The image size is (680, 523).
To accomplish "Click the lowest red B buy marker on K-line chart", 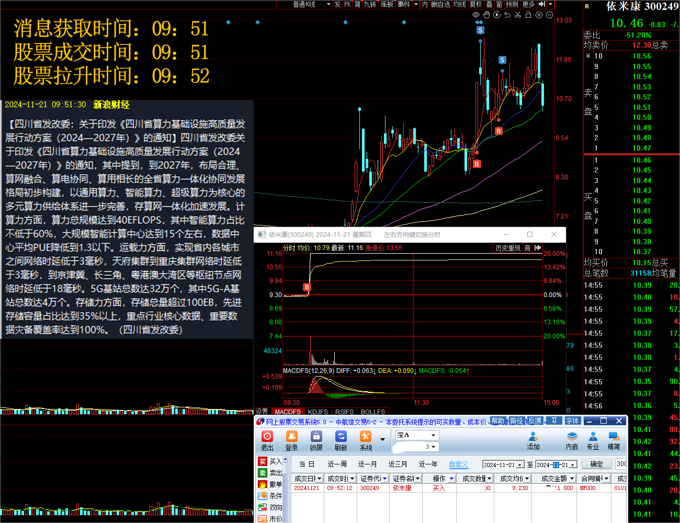I will [x=477, y=164].
